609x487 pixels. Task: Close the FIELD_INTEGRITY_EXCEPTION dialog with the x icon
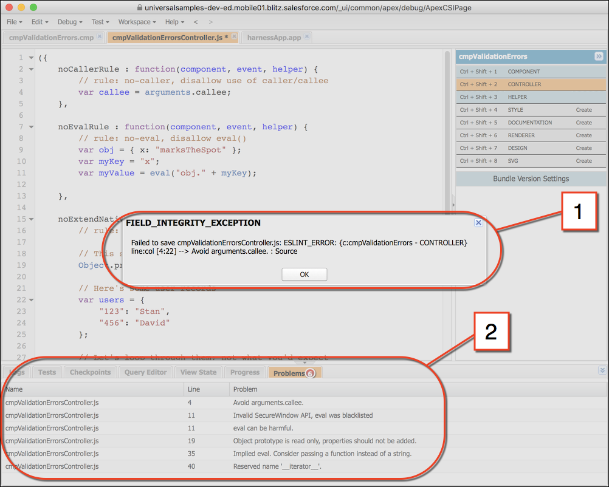pos(478,223)
